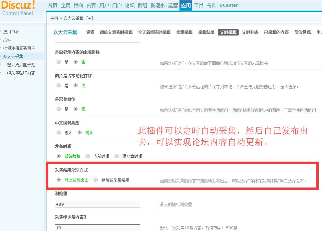Open the 运营 top menu

tap(173, 5)
